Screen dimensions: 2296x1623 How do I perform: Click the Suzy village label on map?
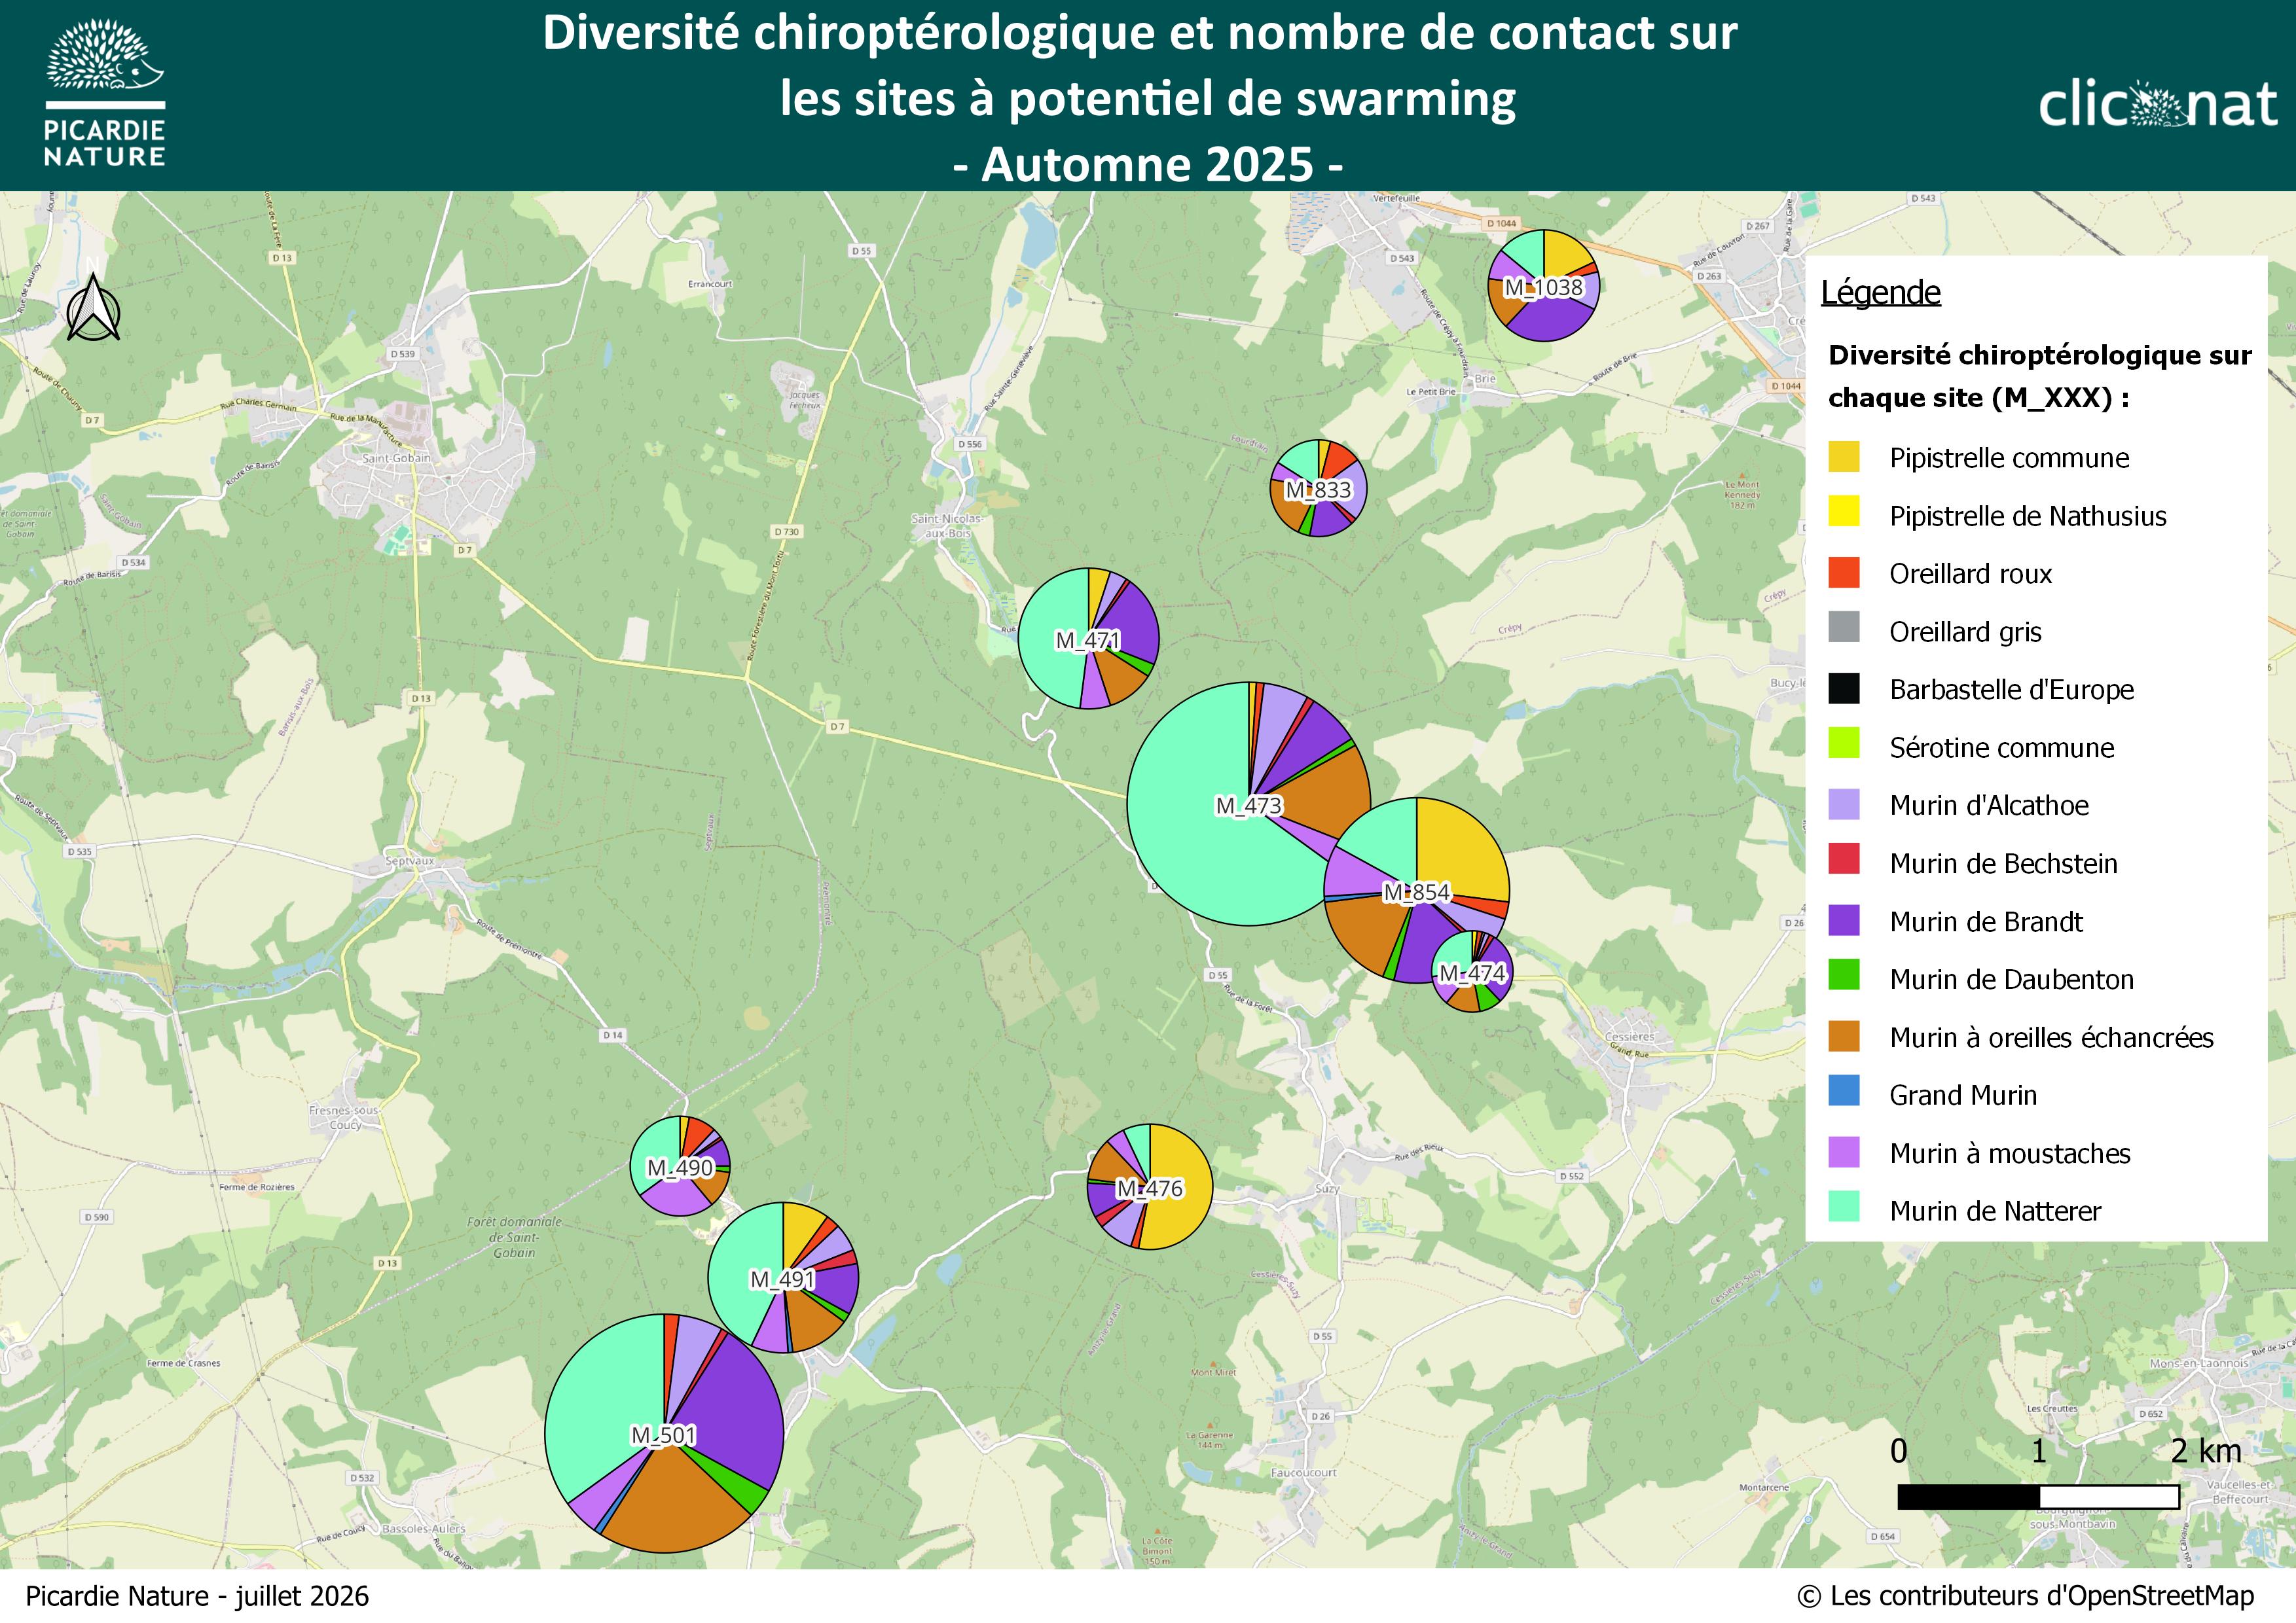(1327, 1188)
